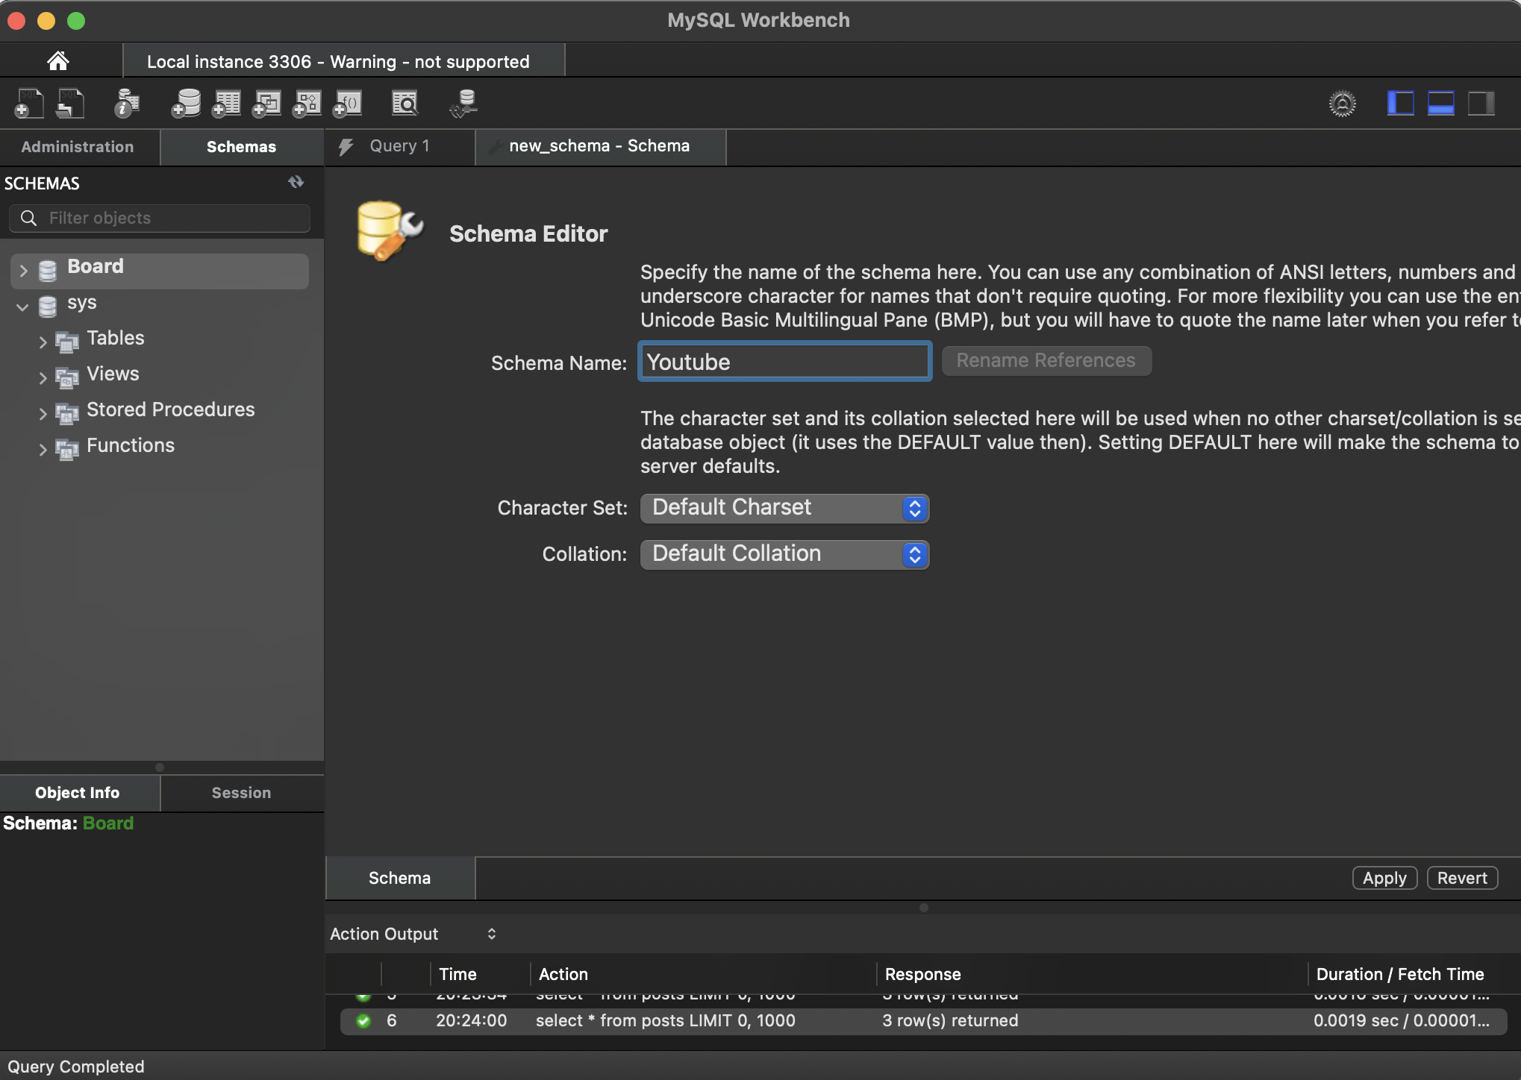Click the create stored procedure icon
The width and height of the screenshot is (1521, 1080).
[307, 103]
